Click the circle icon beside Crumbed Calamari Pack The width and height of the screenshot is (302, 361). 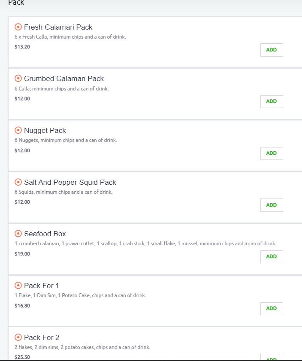coord(18,78)
